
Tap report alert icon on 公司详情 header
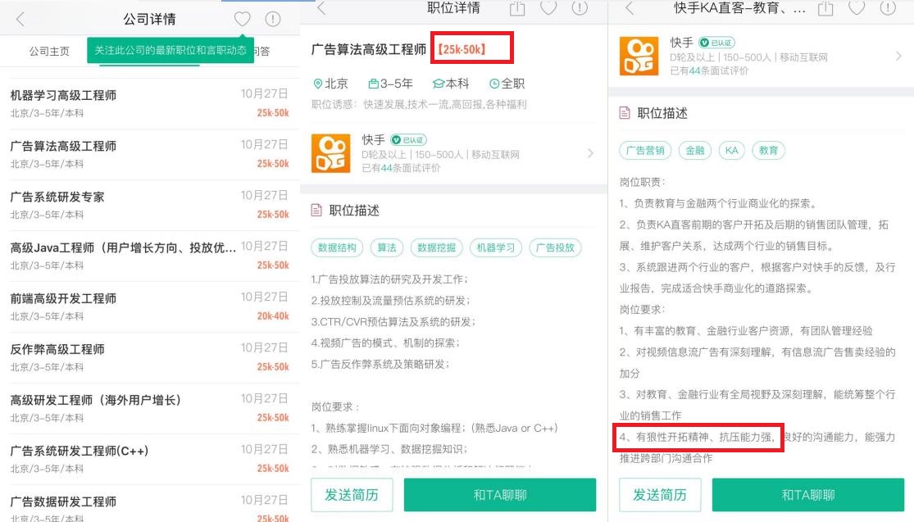pyautogui.click(x=272, y=19)
